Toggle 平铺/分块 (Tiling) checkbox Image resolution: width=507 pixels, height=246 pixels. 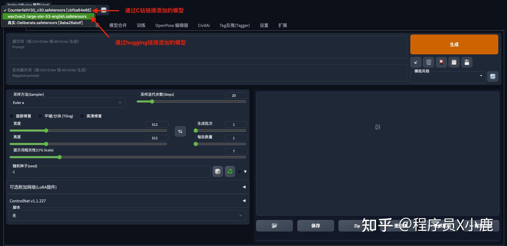coord(40,116)
